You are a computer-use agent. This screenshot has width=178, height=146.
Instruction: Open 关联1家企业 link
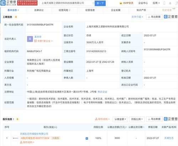(43, 41)
